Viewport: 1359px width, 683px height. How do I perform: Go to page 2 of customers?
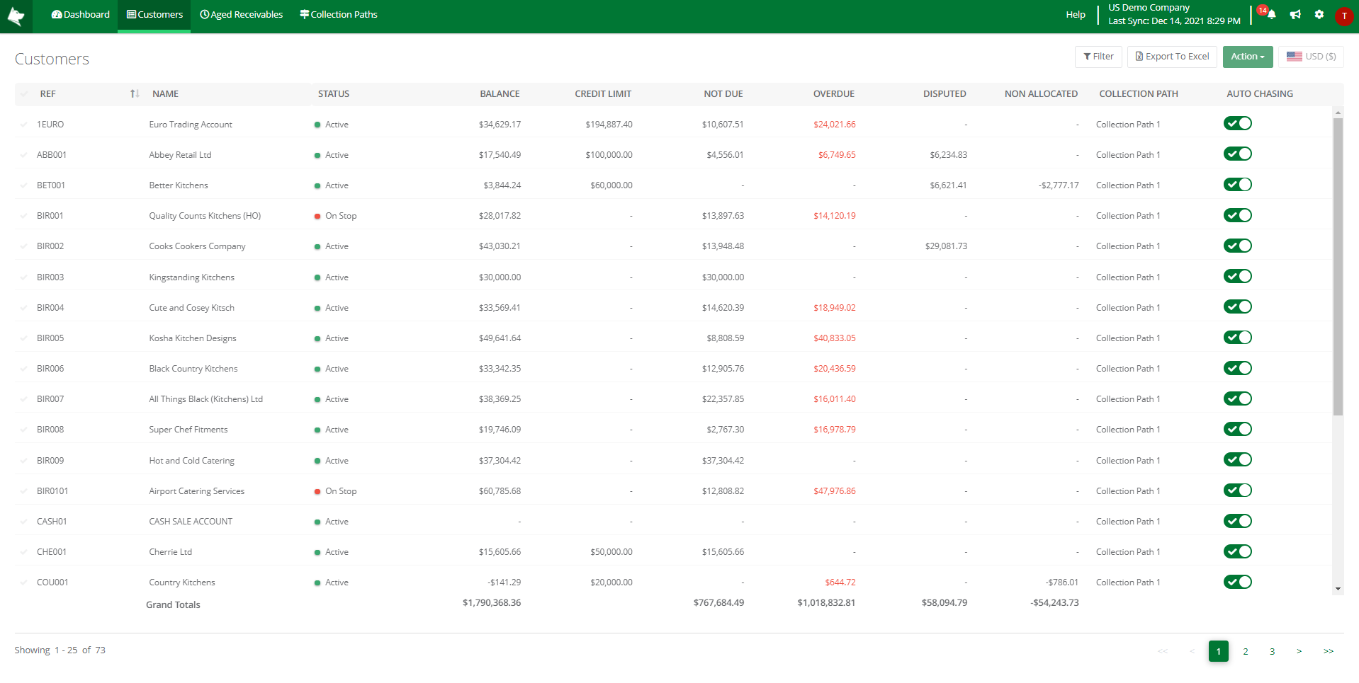[1245, 651]
